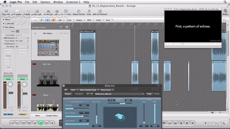Click the Rewind transport button
The width and height of the screenshot is (230, 129).
tap(23, 123)
